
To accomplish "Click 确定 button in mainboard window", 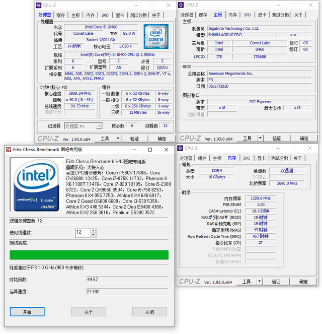I will (x=304, y=138).
